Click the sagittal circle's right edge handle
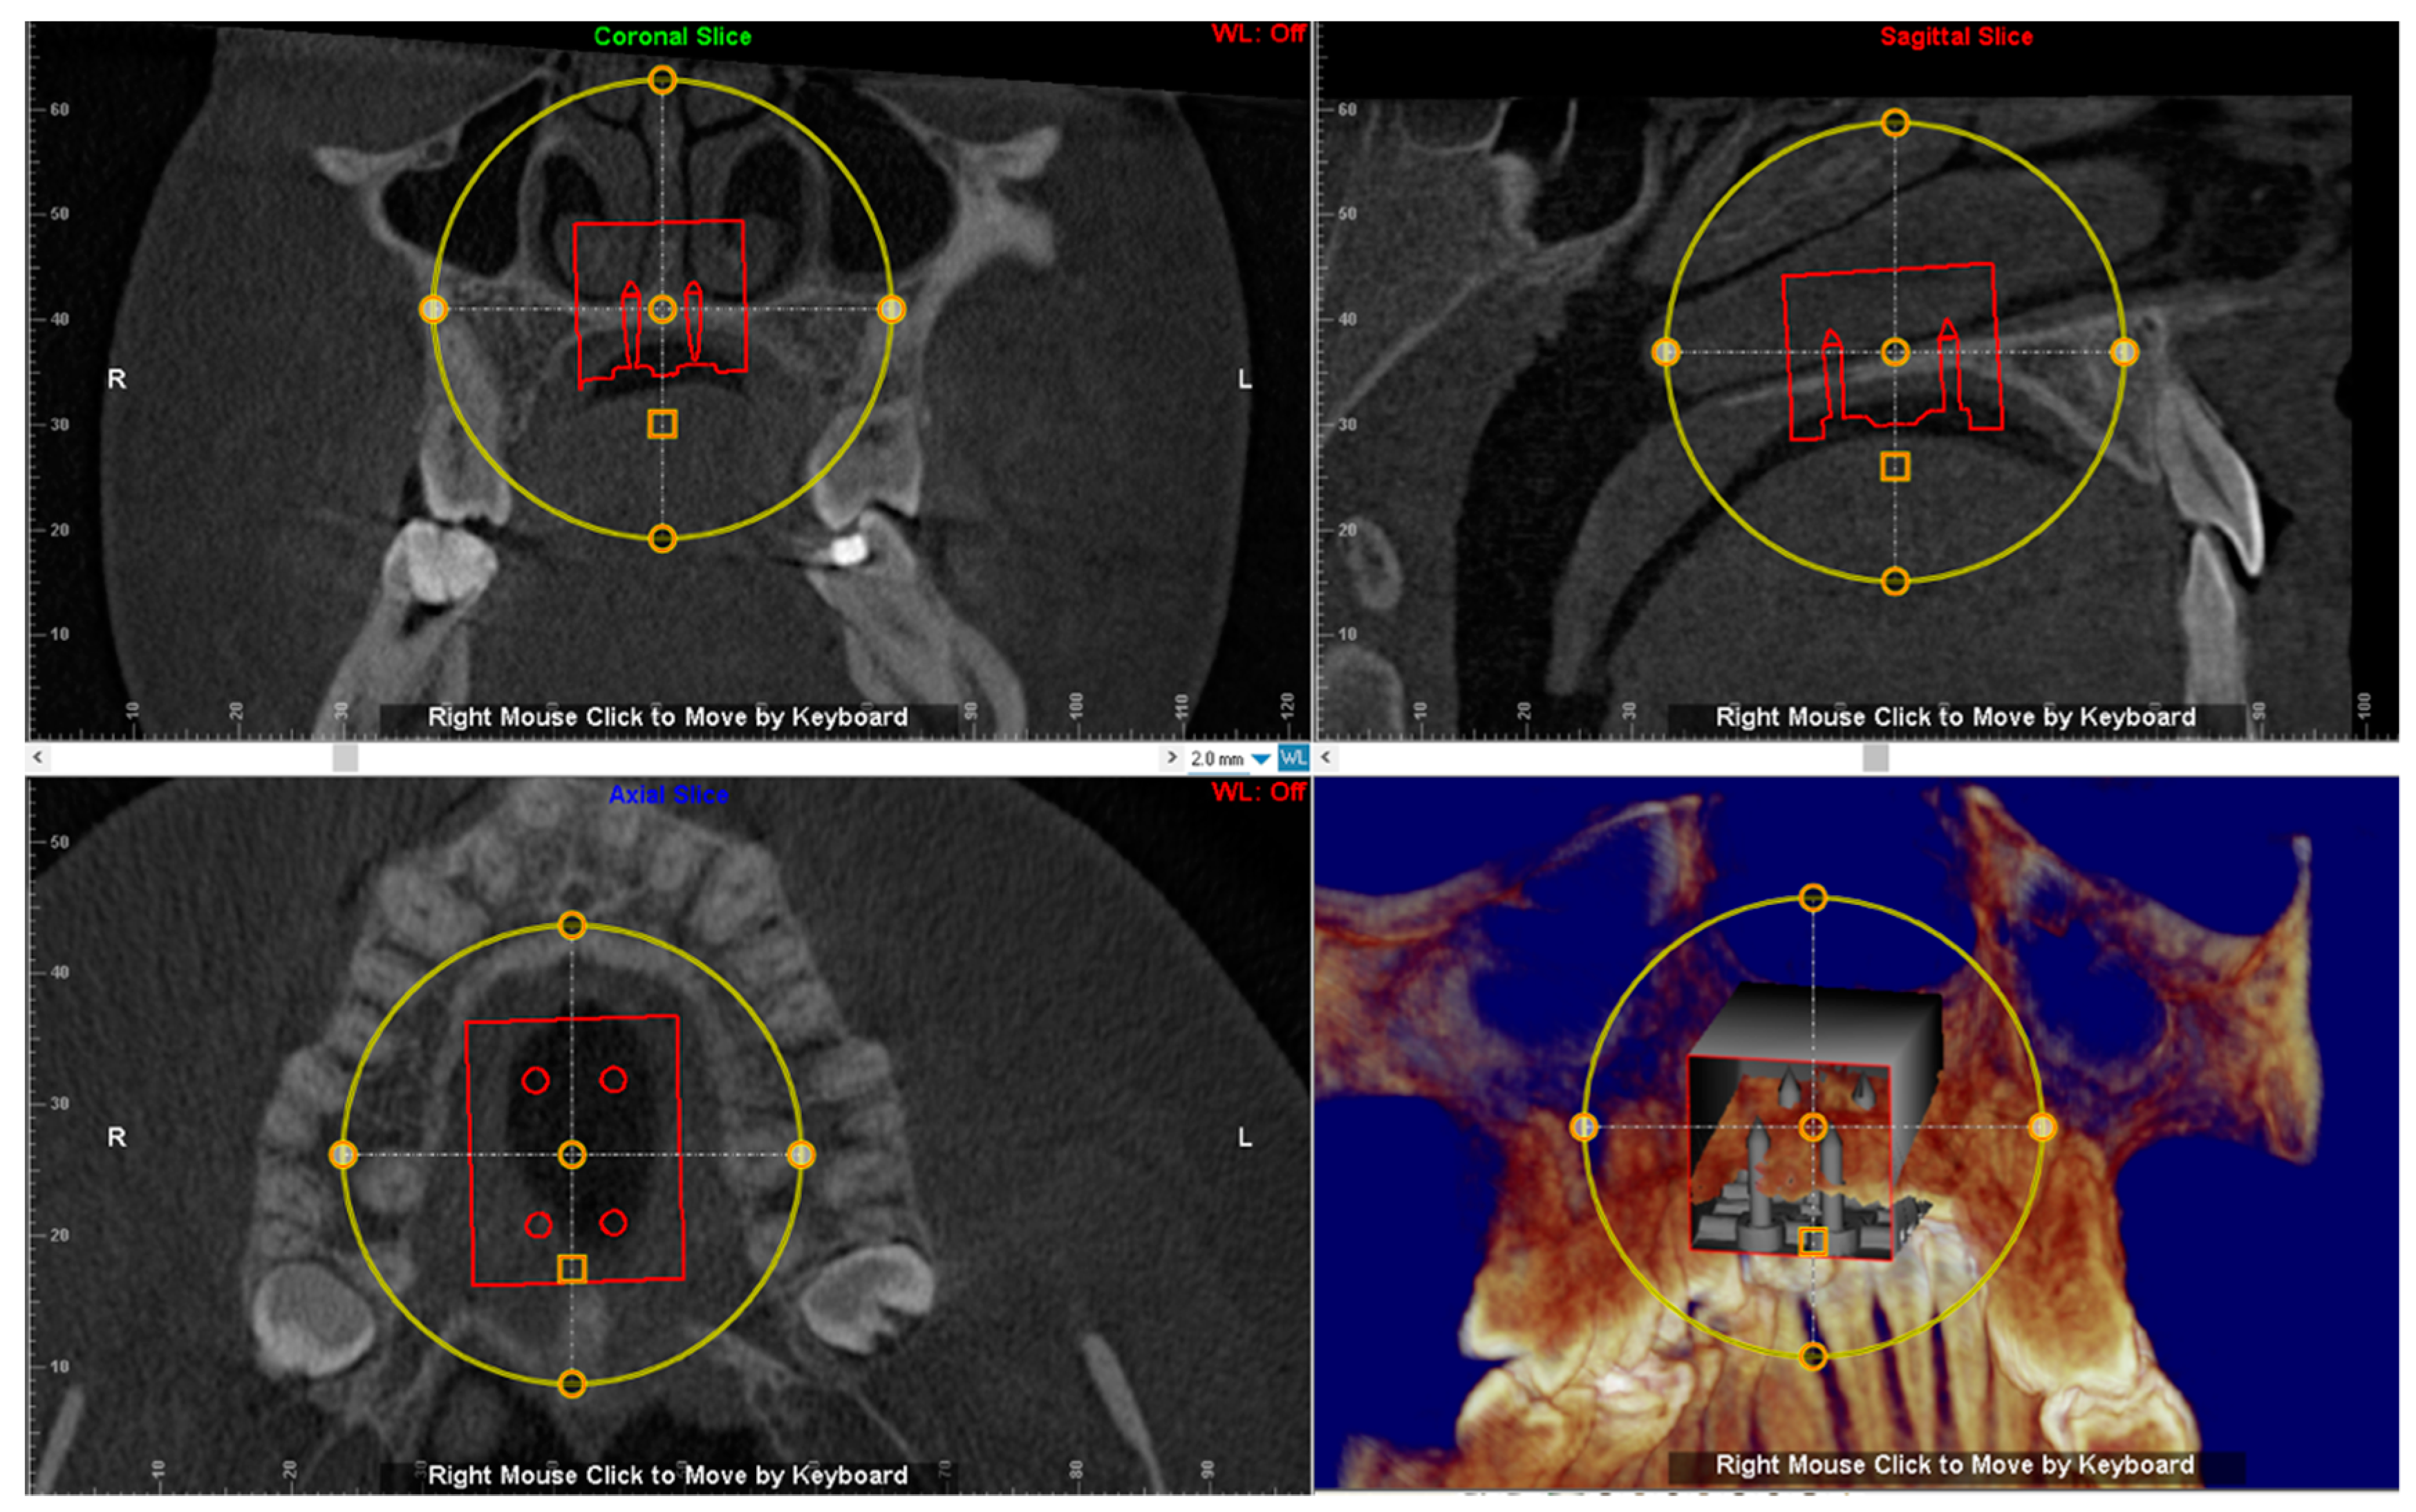Image resolution: width=2416 pixels, height=1512 pixels. pyautogui.click(x=2124, y=352)
